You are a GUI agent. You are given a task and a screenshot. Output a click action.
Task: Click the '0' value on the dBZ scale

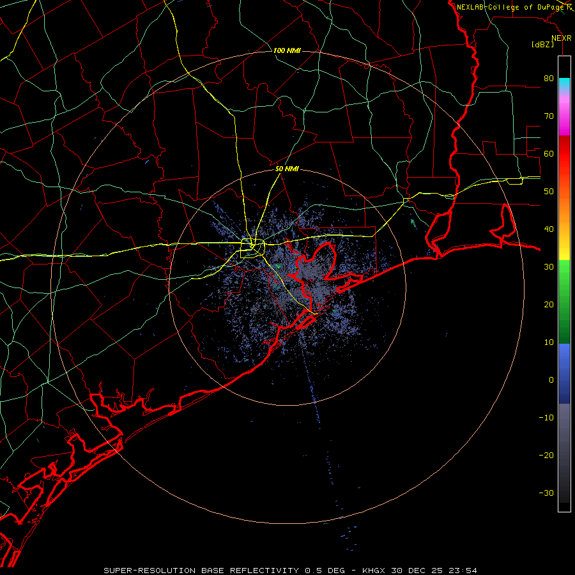pyautogui.click(x=551, y=380)
